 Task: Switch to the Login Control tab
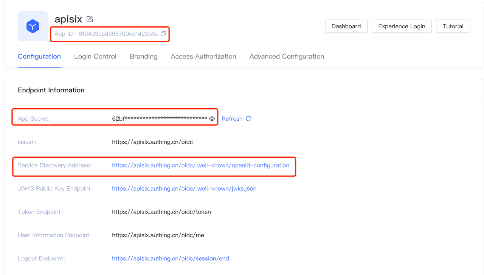(x=95, y=57)
